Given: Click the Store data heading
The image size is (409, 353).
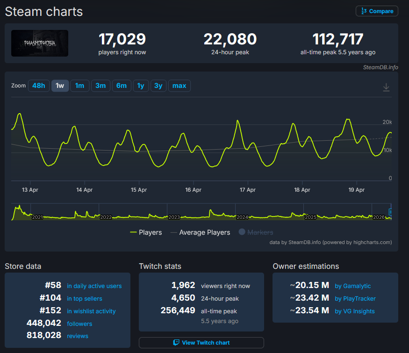Looking at the screenshot, I should point(23,266).
